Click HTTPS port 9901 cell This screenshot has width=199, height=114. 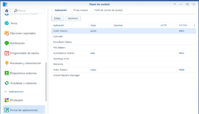coord(182,53)
